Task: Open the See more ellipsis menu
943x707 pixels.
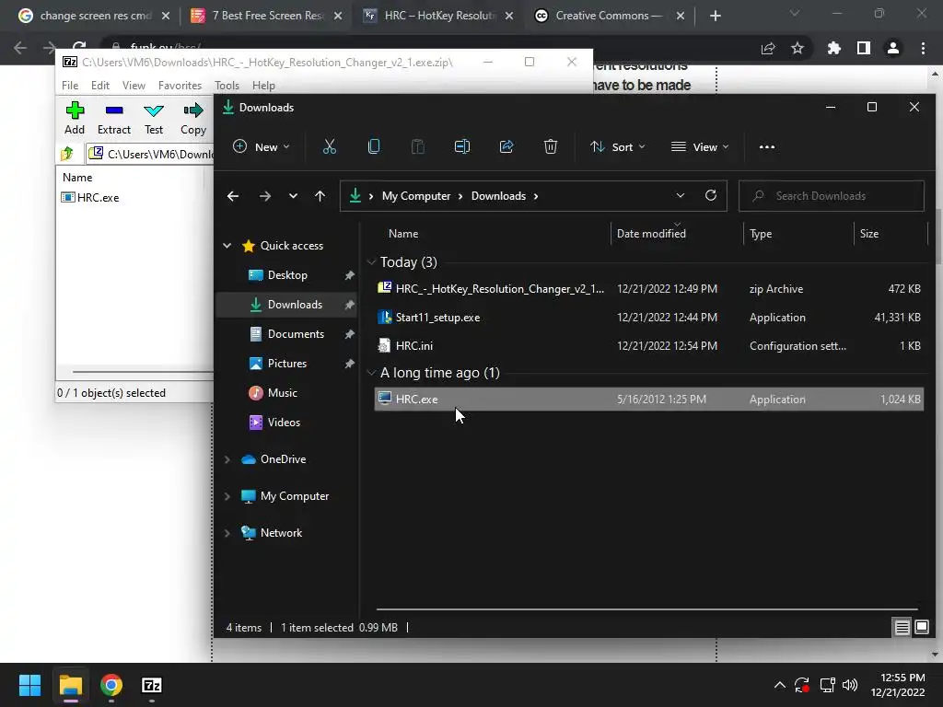Action: pos(767,146)
